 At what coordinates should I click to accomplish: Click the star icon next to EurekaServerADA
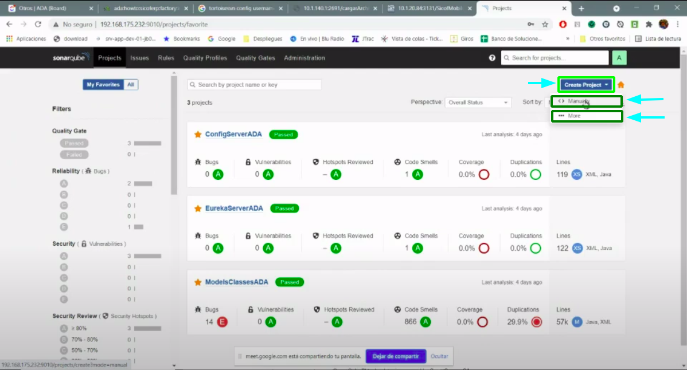198,208
